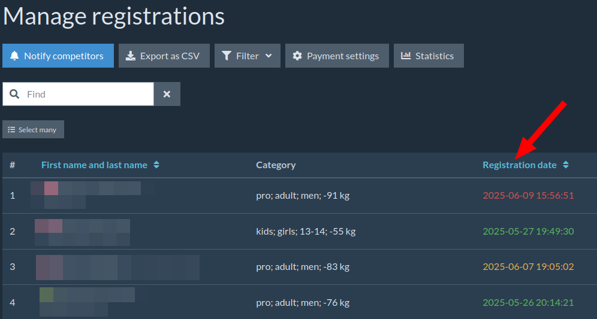597x319 pixels.
Task: Click First name and last name header
Action: 94,165
